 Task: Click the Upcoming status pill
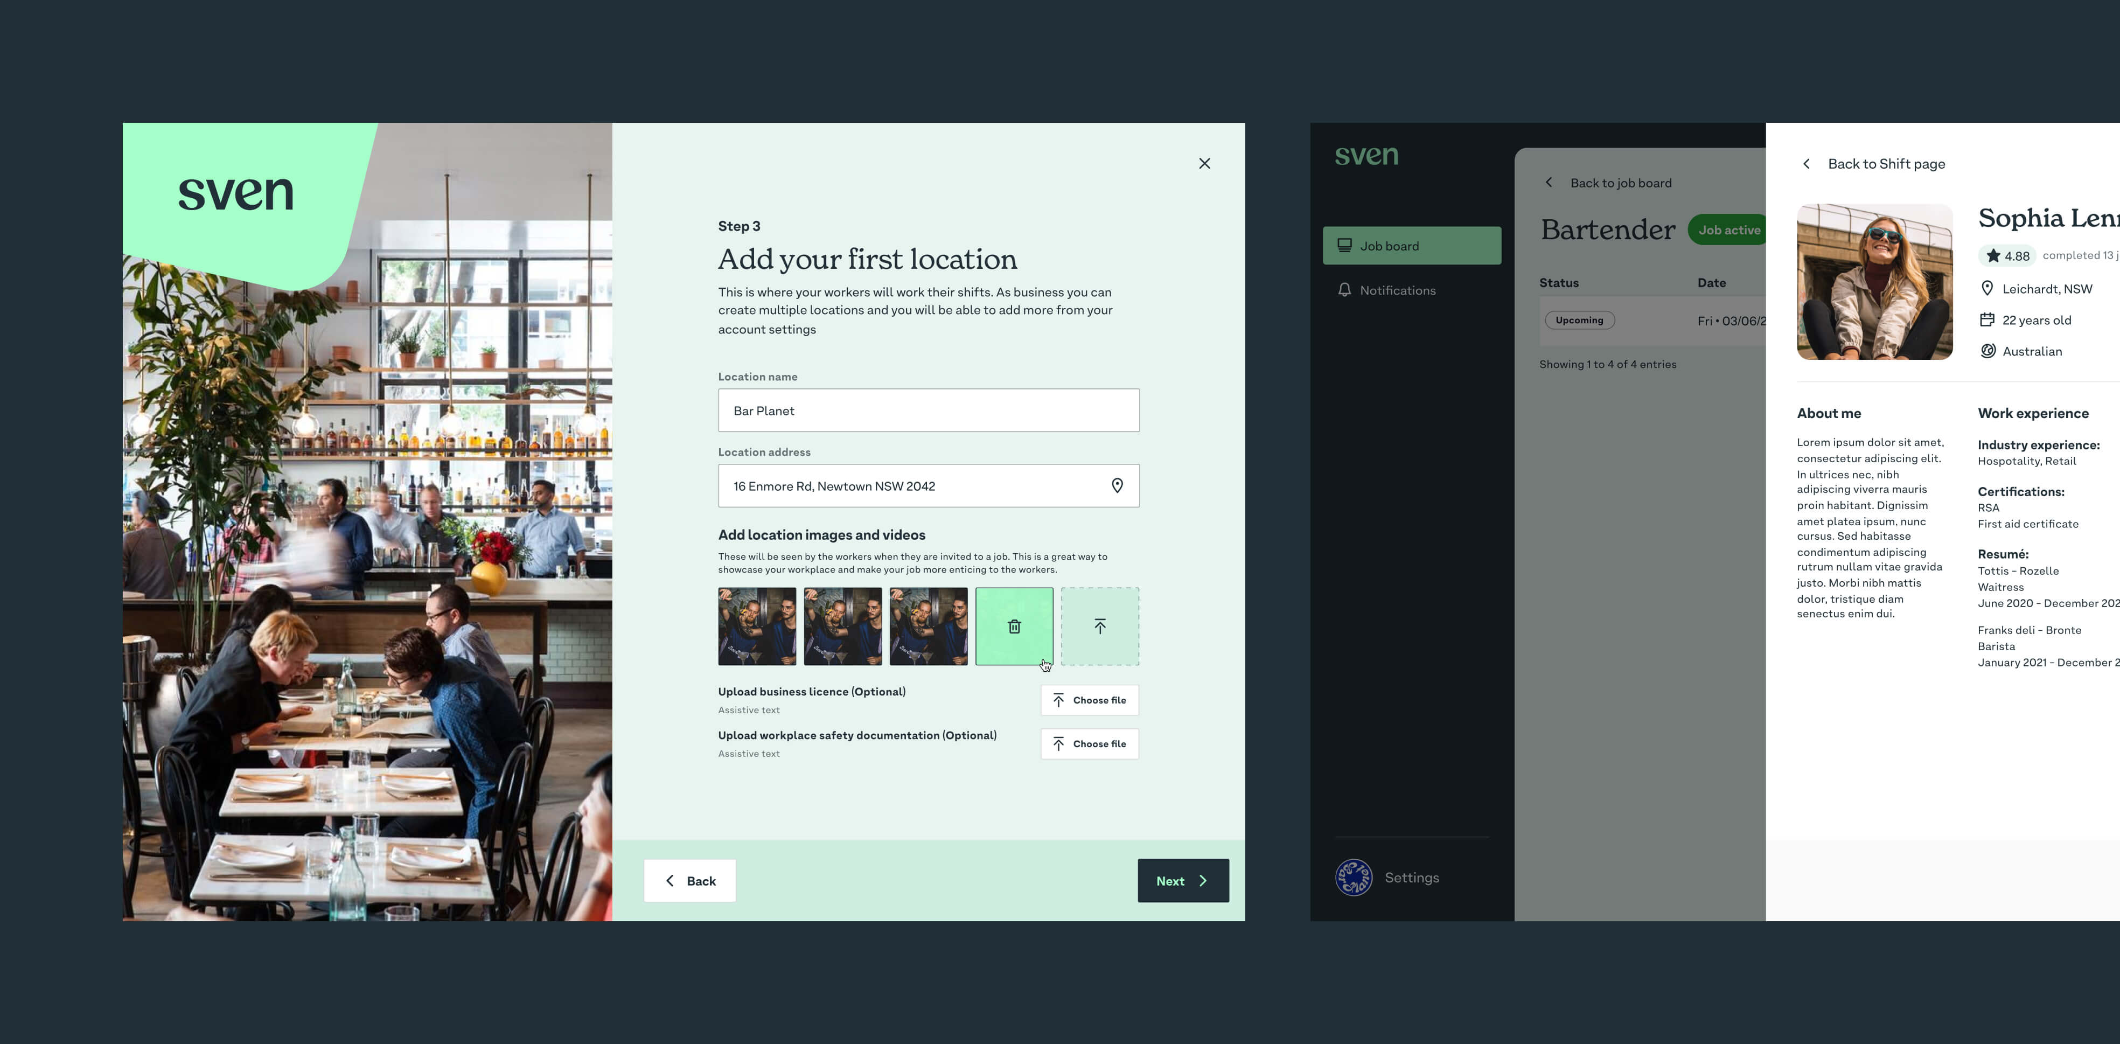[x=1579, y=321]
